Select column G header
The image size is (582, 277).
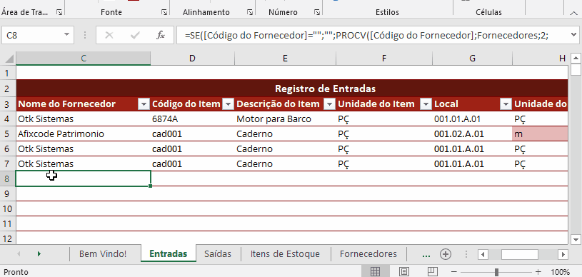pyautogui.click(x=472, y=59)
